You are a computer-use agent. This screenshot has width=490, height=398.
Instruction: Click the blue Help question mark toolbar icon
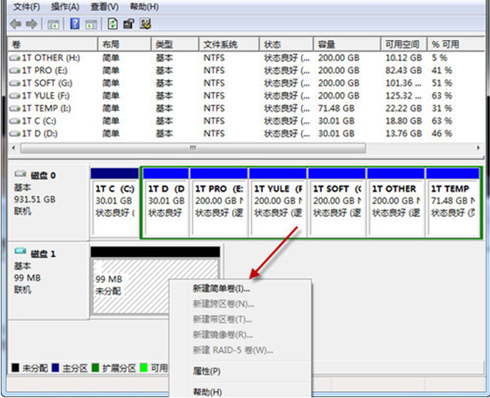75,24
